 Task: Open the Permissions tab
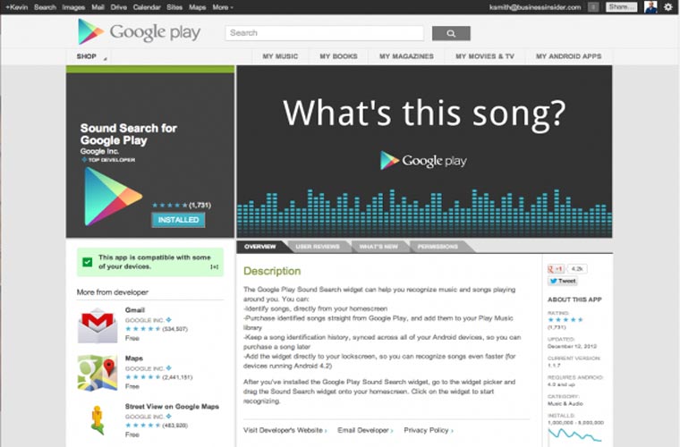438,247
